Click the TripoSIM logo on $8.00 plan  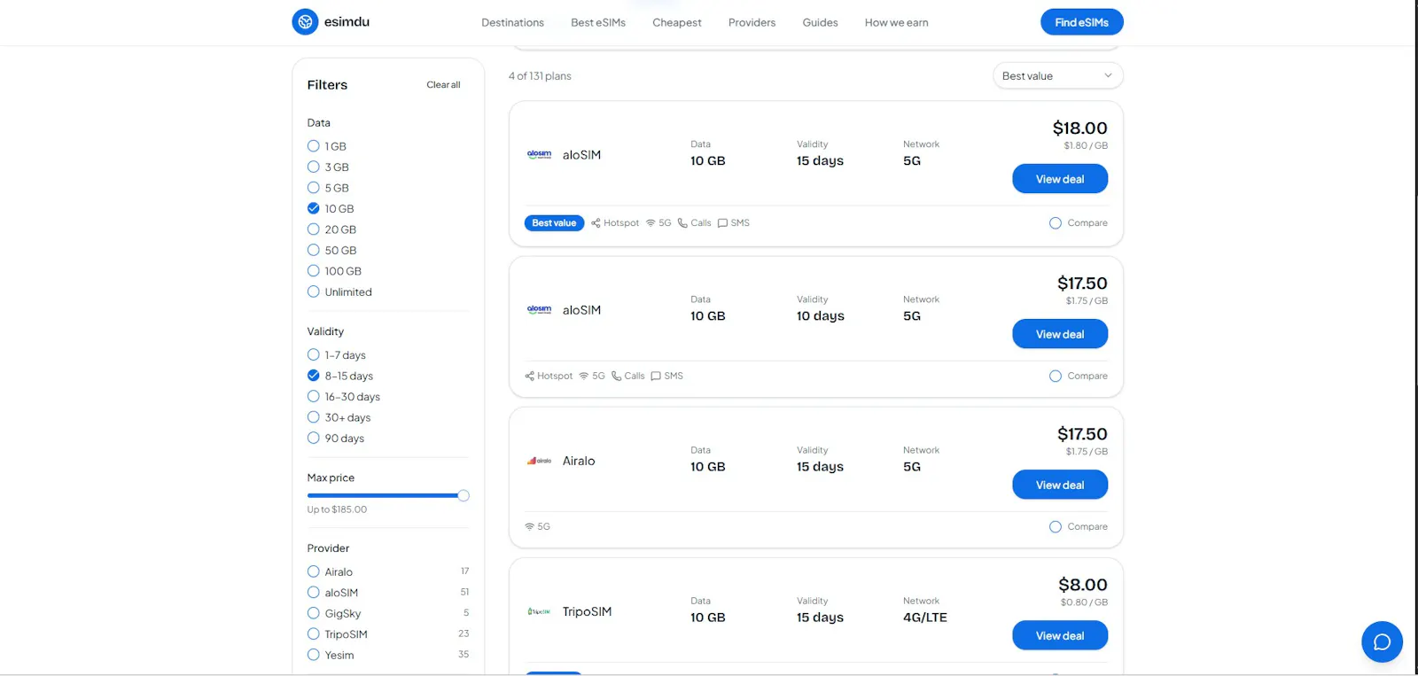tap(539, 611)
